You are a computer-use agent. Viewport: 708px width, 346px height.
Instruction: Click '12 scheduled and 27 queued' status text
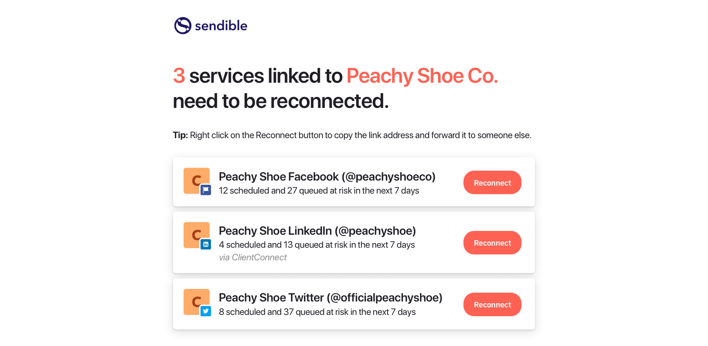pos(319,191)
